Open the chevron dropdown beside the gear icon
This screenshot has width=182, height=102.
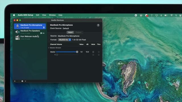25,81
